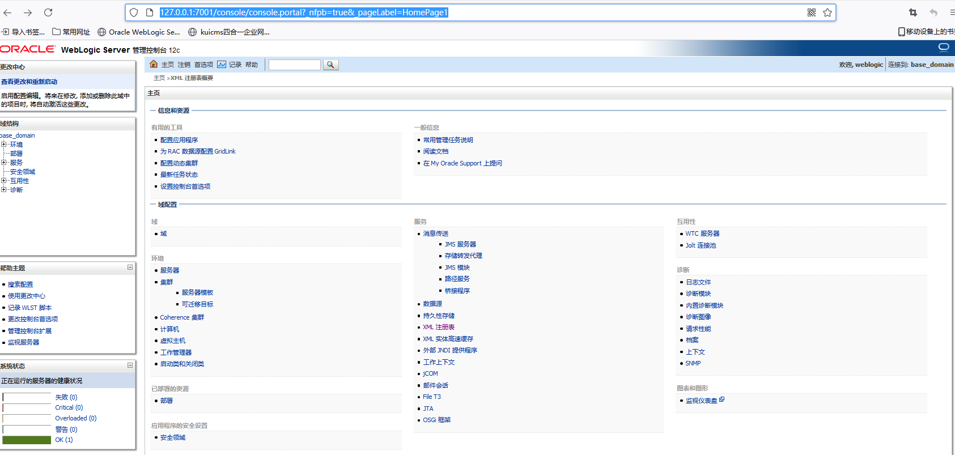The height and width of the screenshot is (455, 955).
Task: Open the Jolt 连接池 link
Action: click(x=701, y=245)
